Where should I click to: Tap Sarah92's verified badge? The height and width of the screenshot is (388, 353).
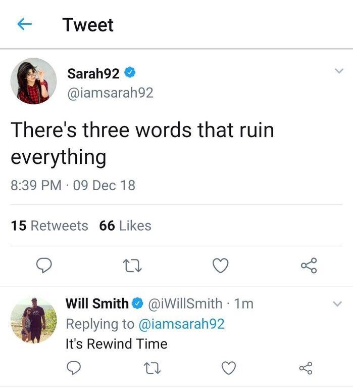129,73
